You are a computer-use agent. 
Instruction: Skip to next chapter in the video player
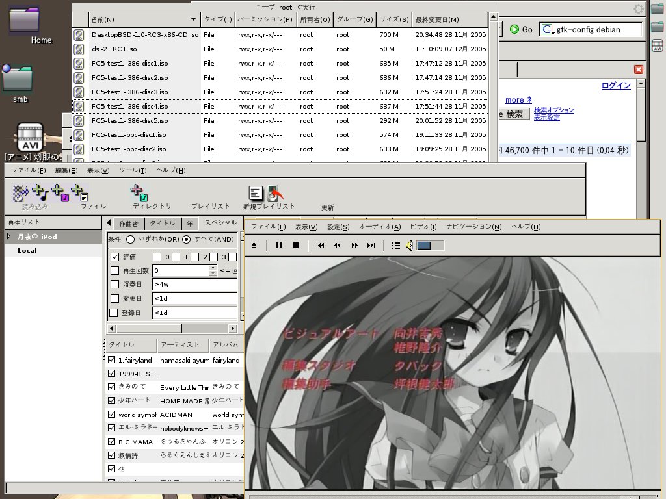(371, 245)
